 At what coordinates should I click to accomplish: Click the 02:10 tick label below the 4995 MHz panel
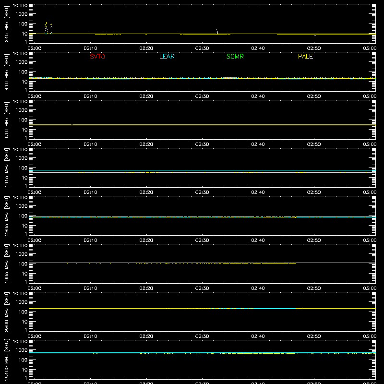coord(90,288)
